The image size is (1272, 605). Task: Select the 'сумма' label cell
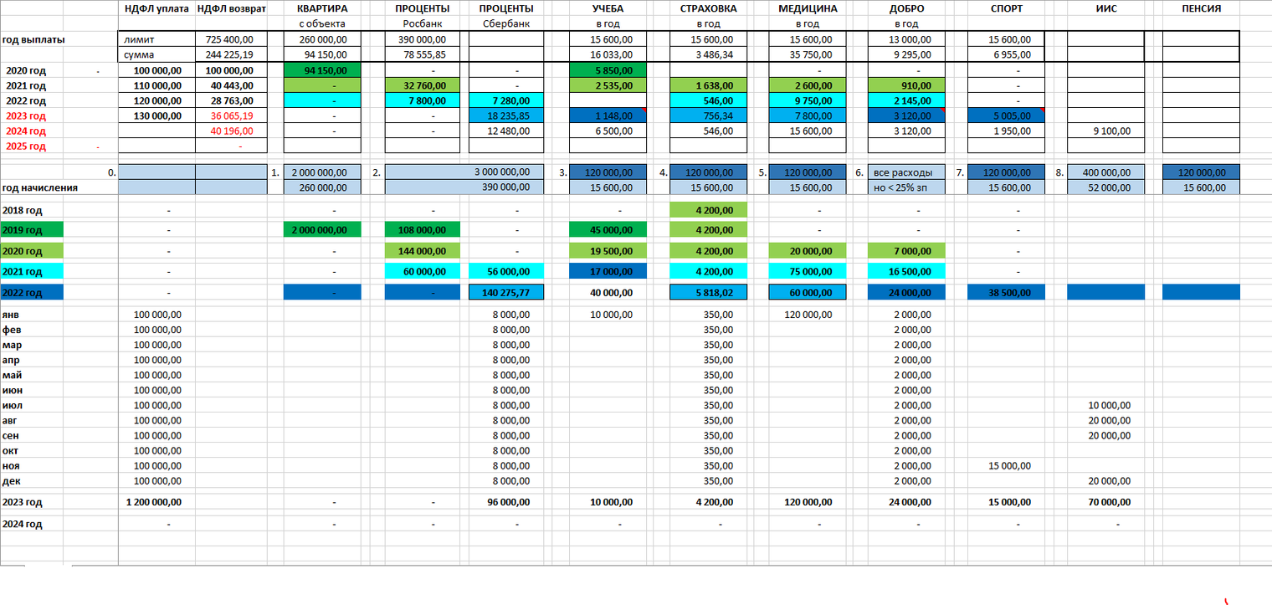(x=156, y=54)
